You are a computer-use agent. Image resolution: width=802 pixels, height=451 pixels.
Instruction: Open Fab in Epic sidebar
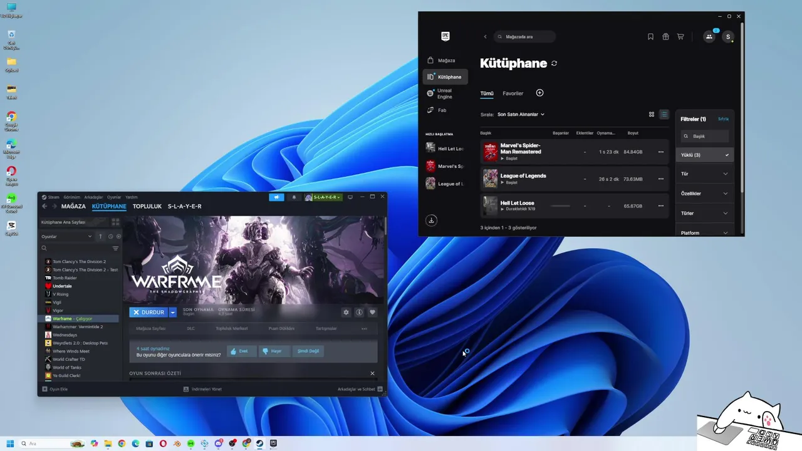pos(445,110)
